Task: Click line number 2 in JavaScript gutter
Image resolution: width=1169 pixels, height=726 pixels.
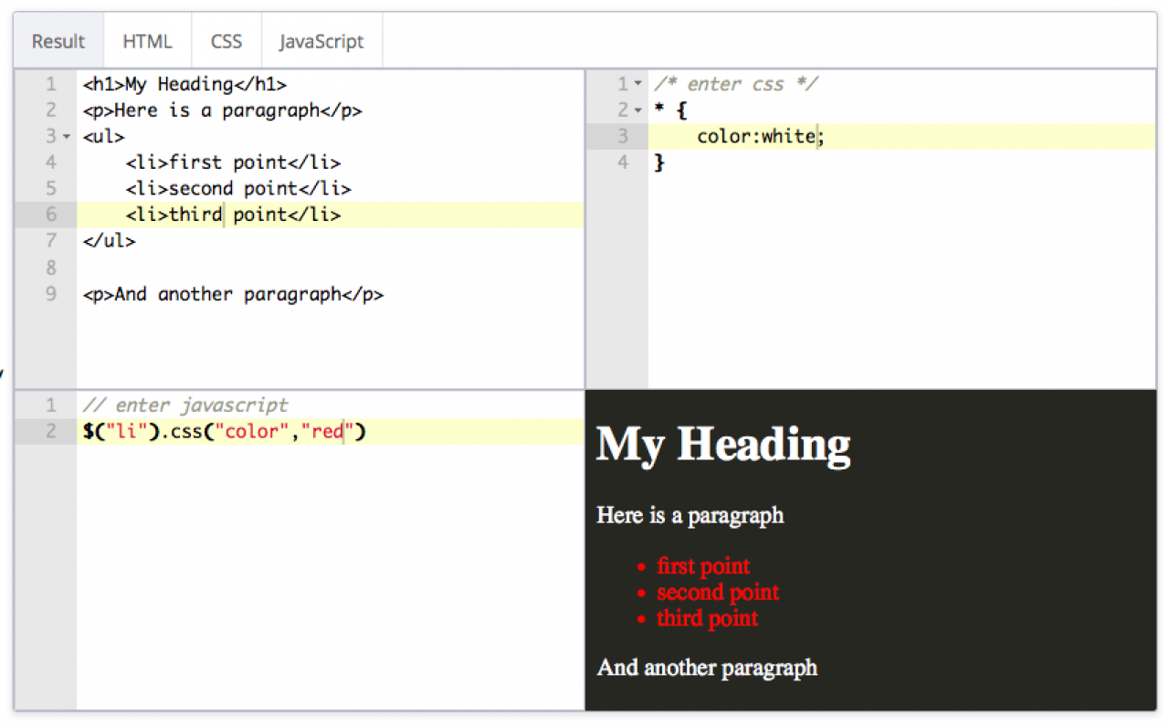Action: click(x=50, y=431)
